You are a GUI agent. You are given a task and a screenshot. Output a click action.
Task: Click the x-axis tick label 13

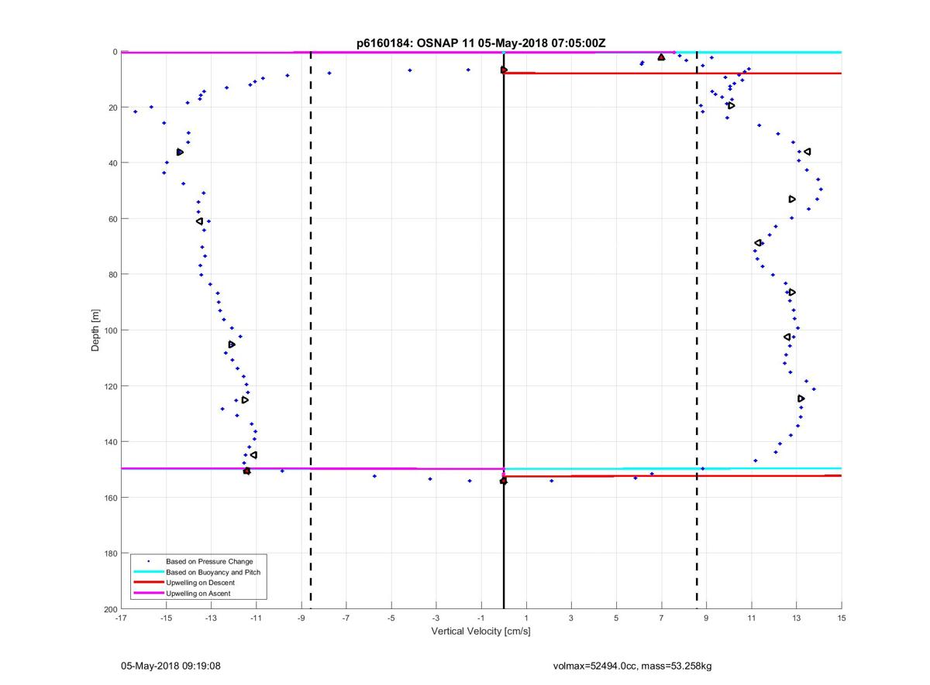tap(797, 618)
